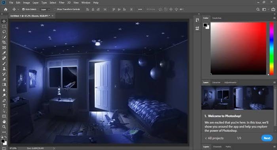The height and width of the screenshot is (150, 277).
Task: Open the History panel icon
Action: point(197,20)
